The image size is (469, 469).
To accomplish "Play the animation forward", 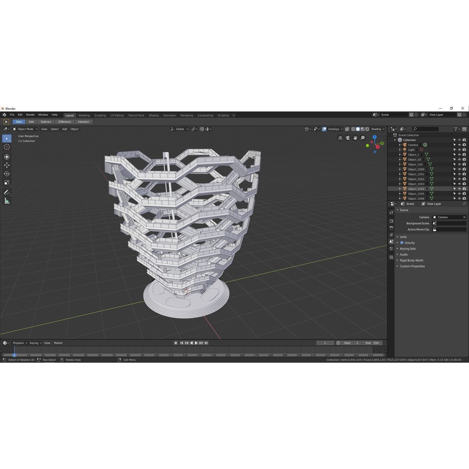I will click(196, 343).
